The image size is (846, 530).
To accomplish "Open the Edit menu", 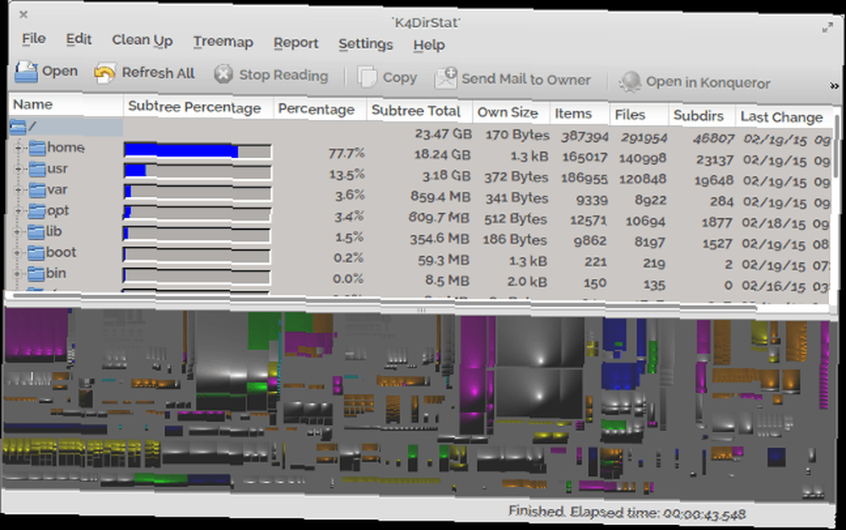I will coord(79,40).
